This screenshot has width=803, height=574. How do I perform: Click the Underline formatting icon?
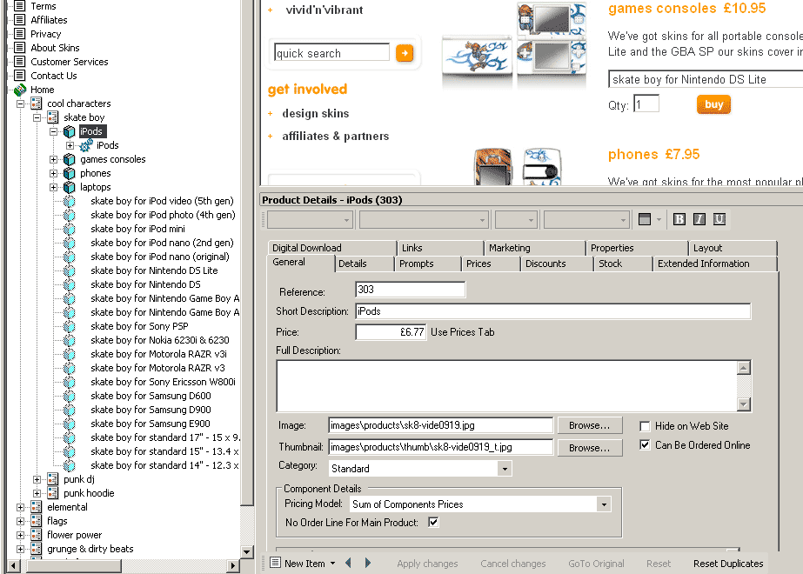click(x=719, y=219)
